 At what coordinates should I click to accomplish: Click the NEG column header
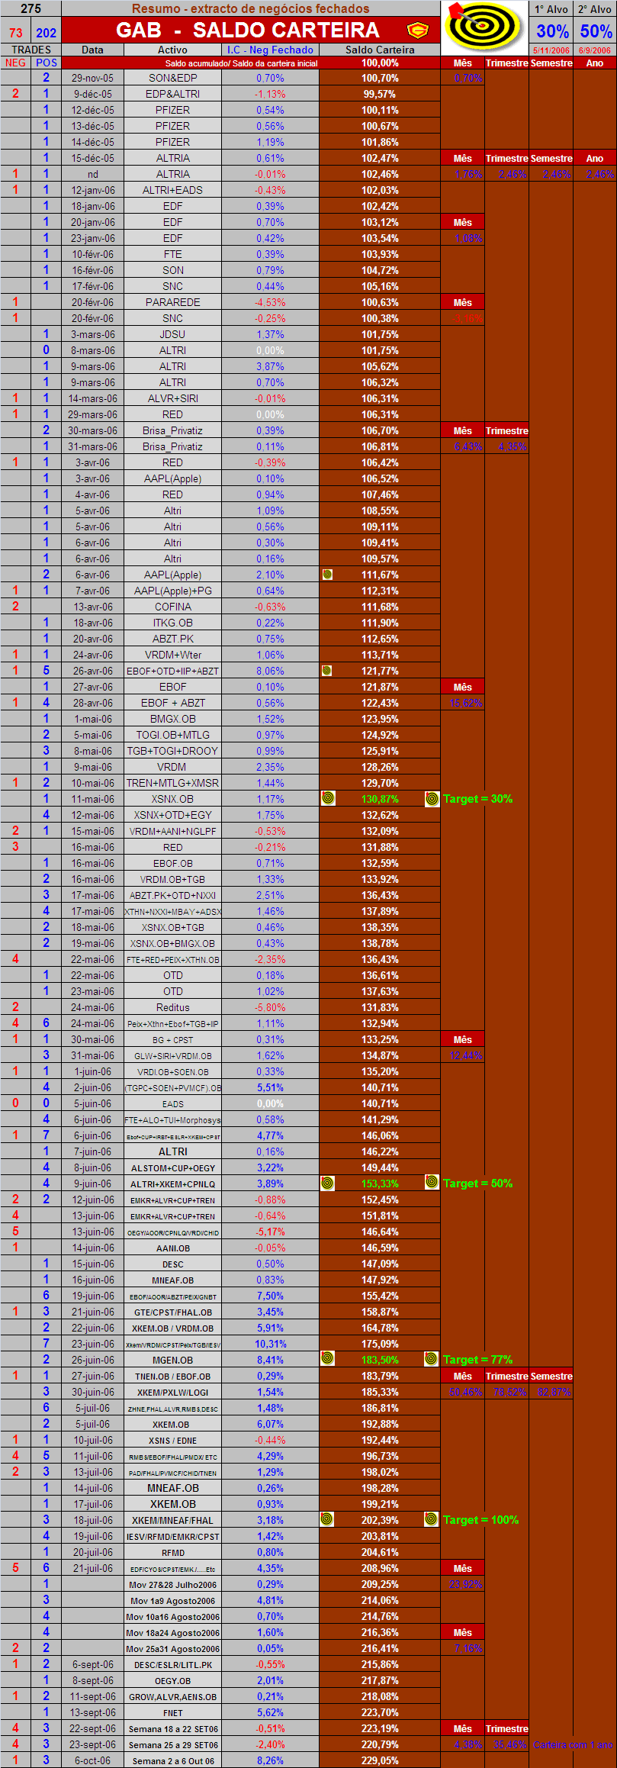click(16, 63)
